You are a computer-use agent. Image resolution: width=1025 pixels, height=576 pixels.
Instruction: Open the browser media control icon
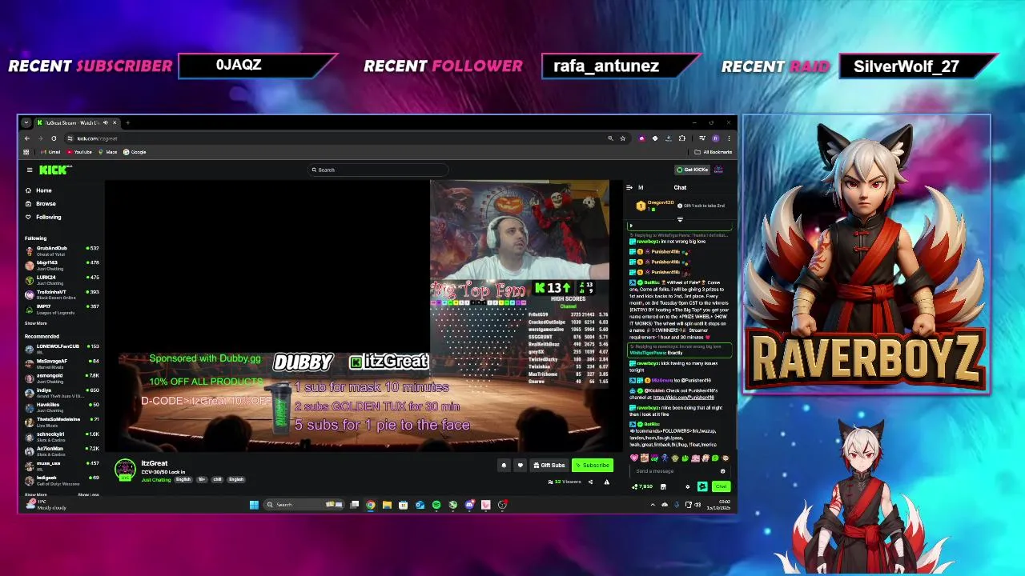pos(702,138)
